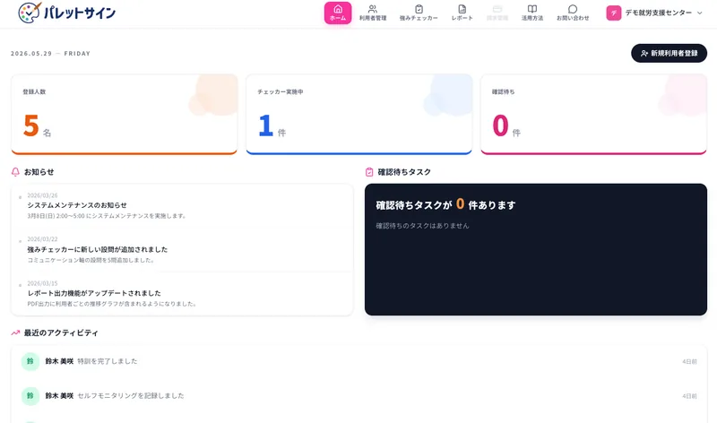Click the 2026/03/22 notice date
Viewport: 717px width, 423px height.
click(x=42, y=239)
